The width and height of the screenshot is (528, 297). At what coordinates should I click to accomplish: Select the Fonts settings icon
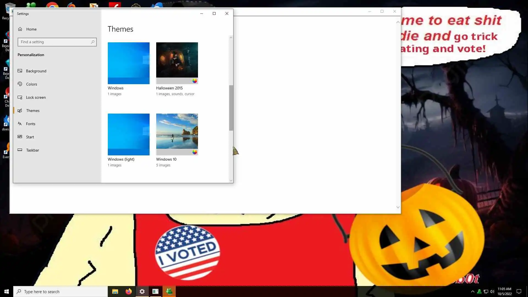click(x=20, y=124)
